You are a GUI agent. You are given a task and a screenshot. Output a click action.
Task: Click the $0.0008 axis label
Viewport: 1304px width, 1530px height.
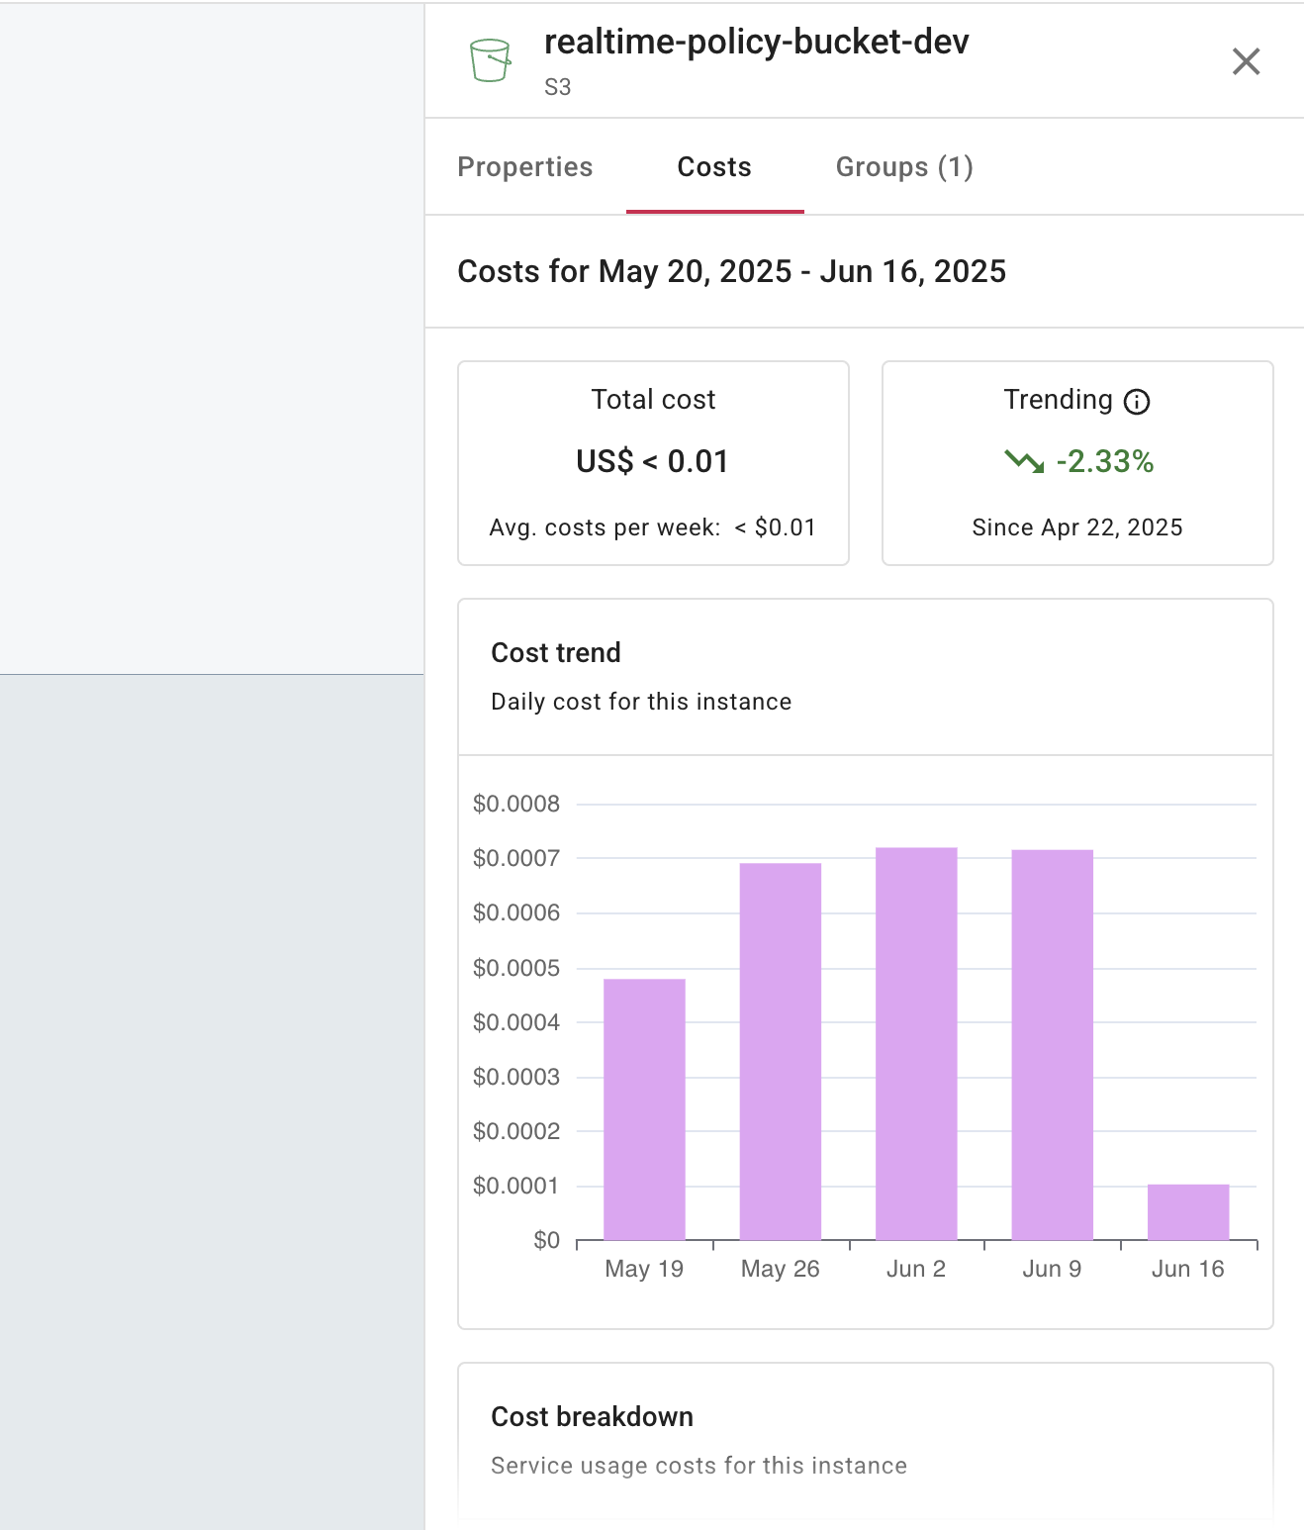coord(516,805)
